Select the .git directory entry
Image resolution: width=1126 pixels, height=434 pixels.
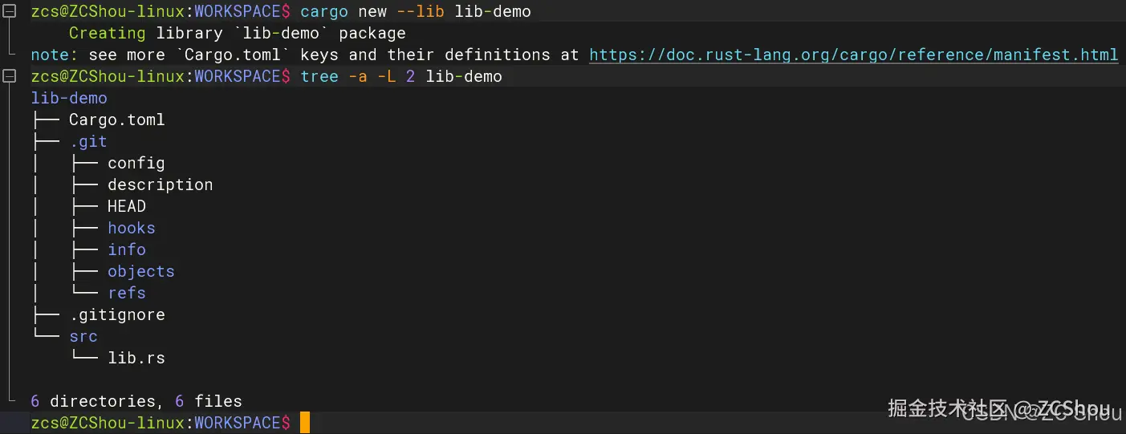pyautogui.click(x=88, y=141)
